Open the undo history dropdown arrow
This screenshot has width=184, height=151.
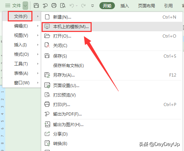77,6
